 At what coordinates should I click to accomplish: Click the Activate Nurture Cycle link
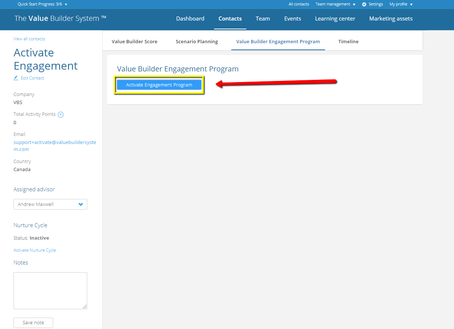35,250
